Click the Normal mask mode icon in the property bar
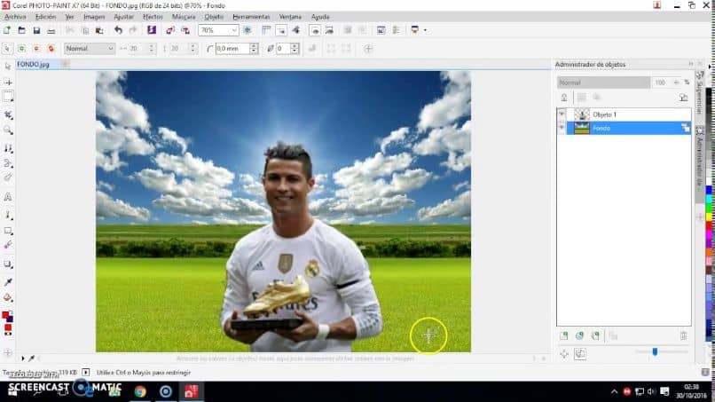 [7, 49]
